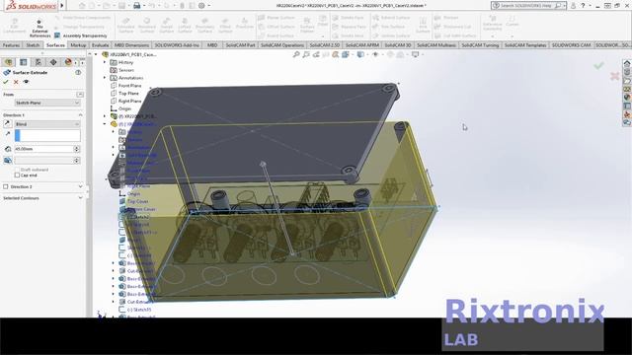The width and height of the screenshot is (632, 355).
Task: Click the 45.00mm depth input field
Action: coord(43,149)
